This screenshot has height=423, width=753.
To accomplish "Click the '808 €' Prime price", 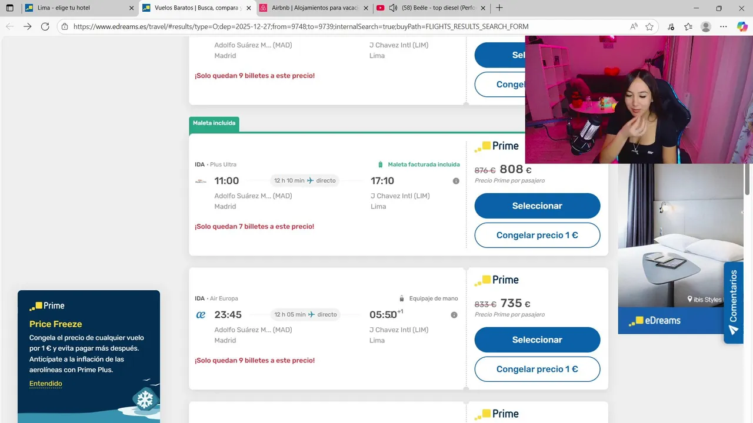I will pyautogui.click(x=516, y=170).
